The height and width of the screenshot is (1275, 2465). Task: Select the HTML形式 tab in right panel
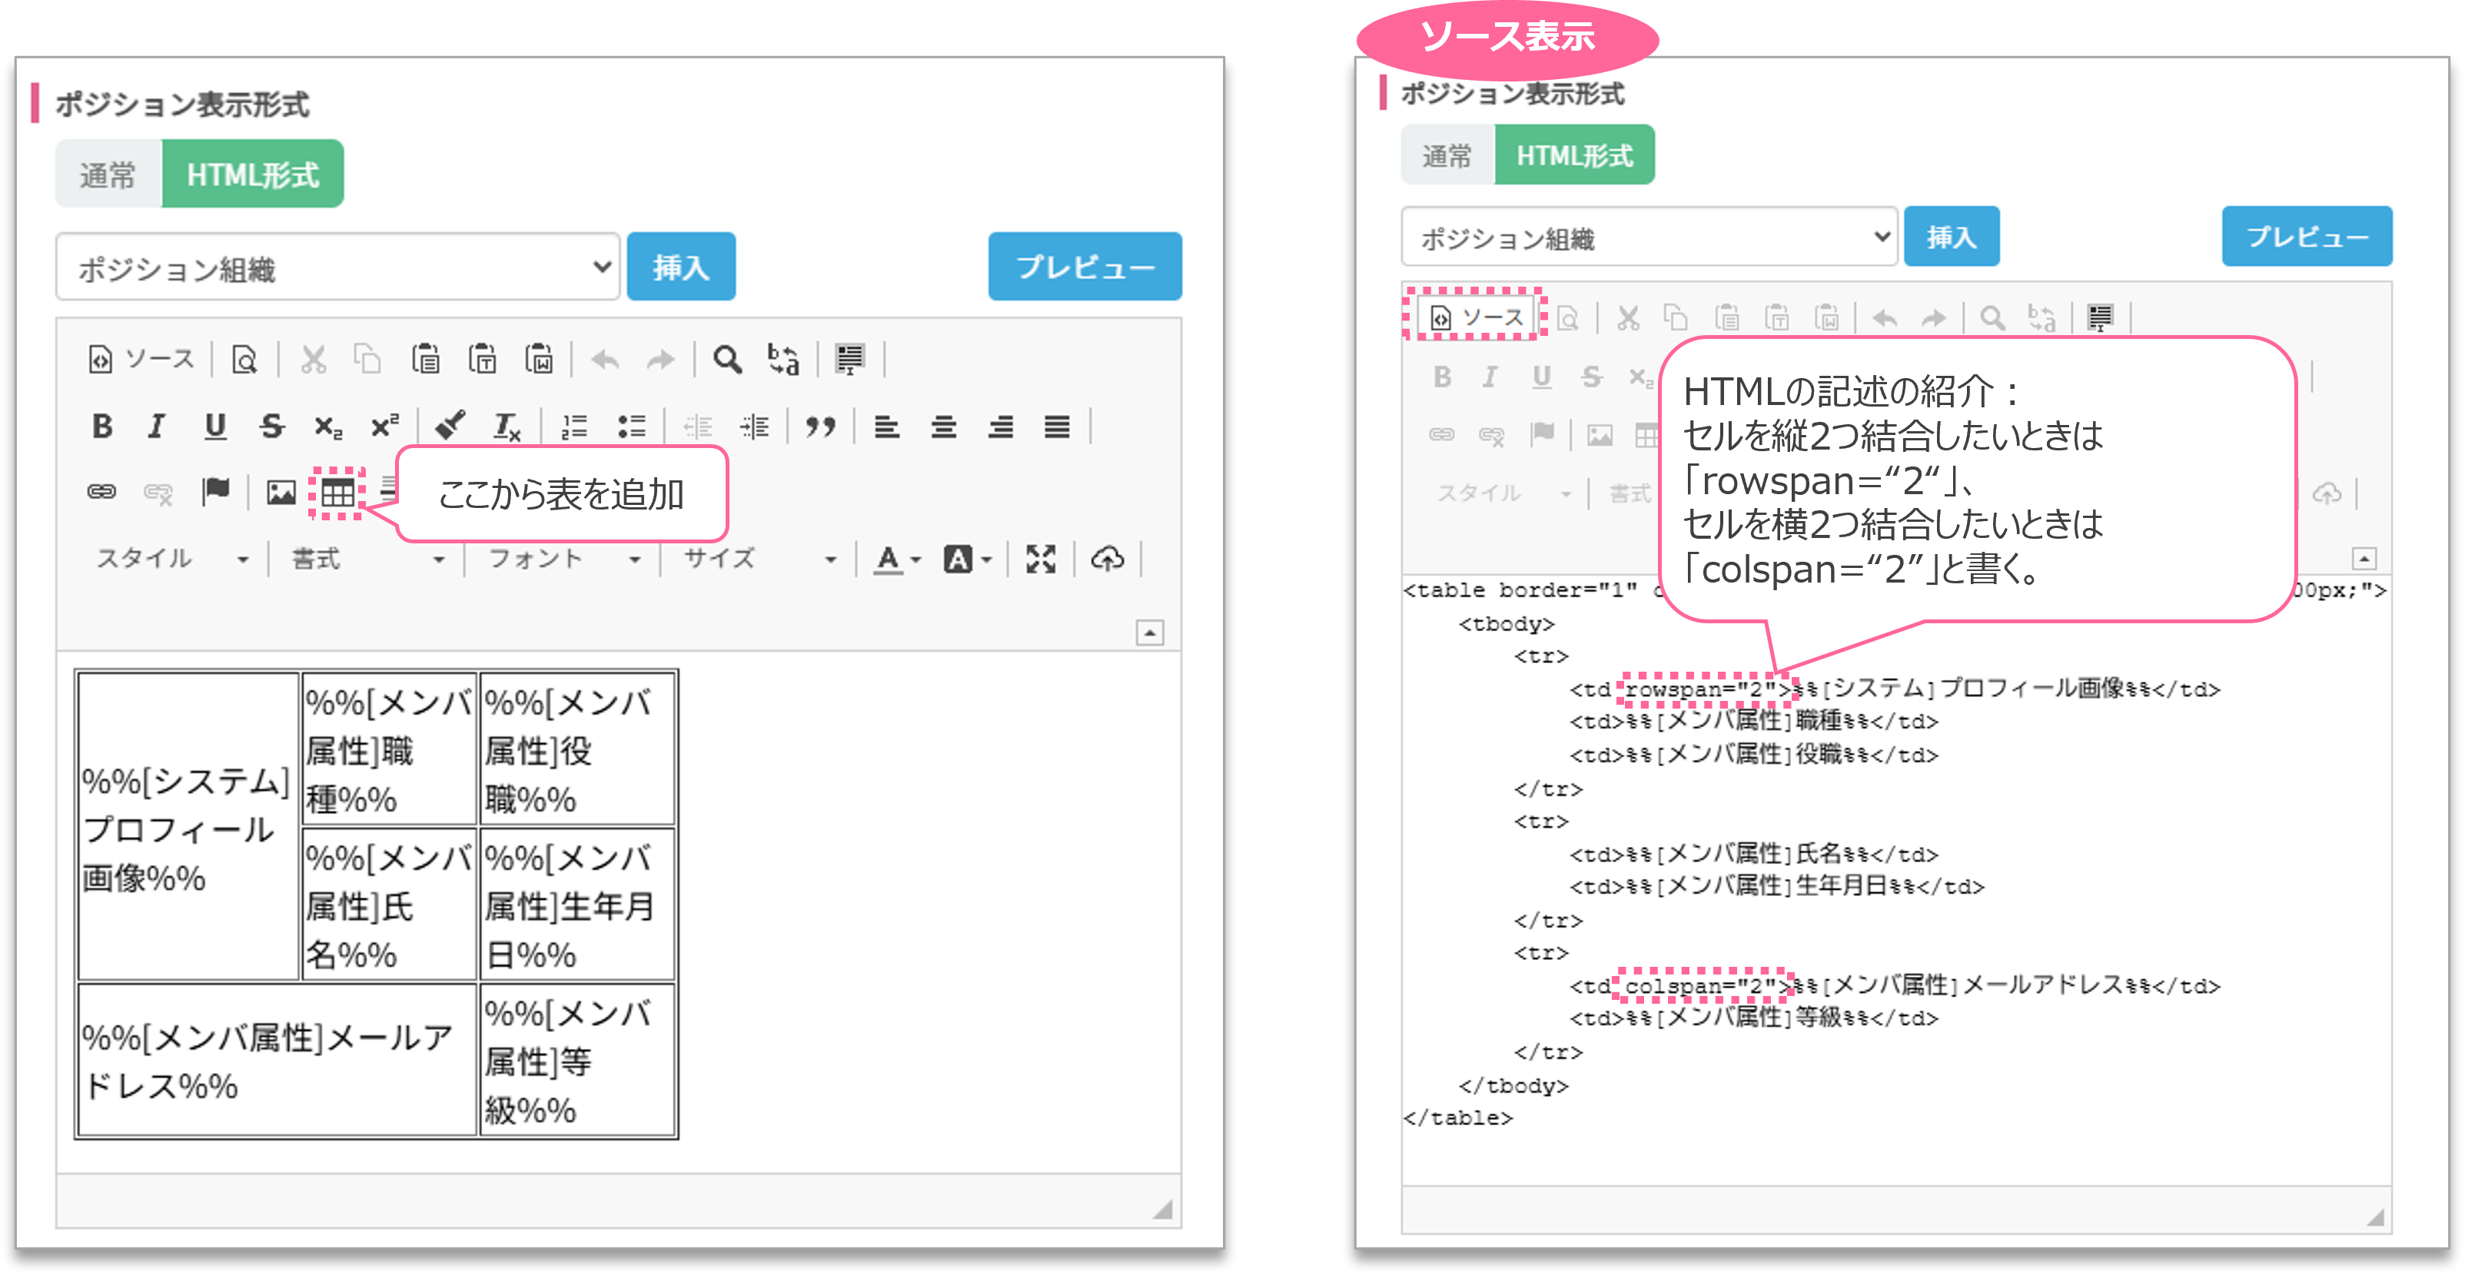point(1574,155)
